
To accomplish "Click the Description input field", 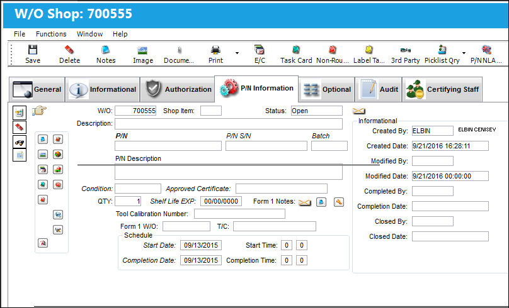I will (229, 124).
